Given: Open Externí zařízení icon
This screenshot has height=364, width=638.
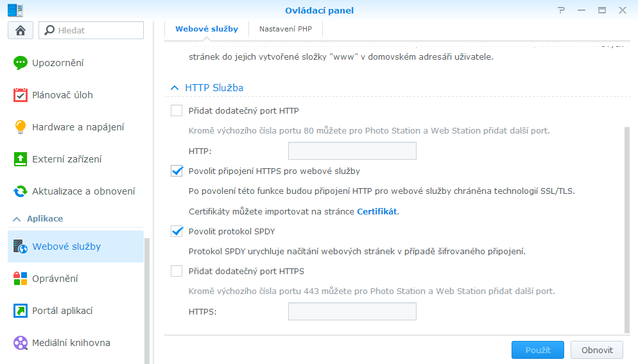Looking at the screenshot, I should [21, 159].
